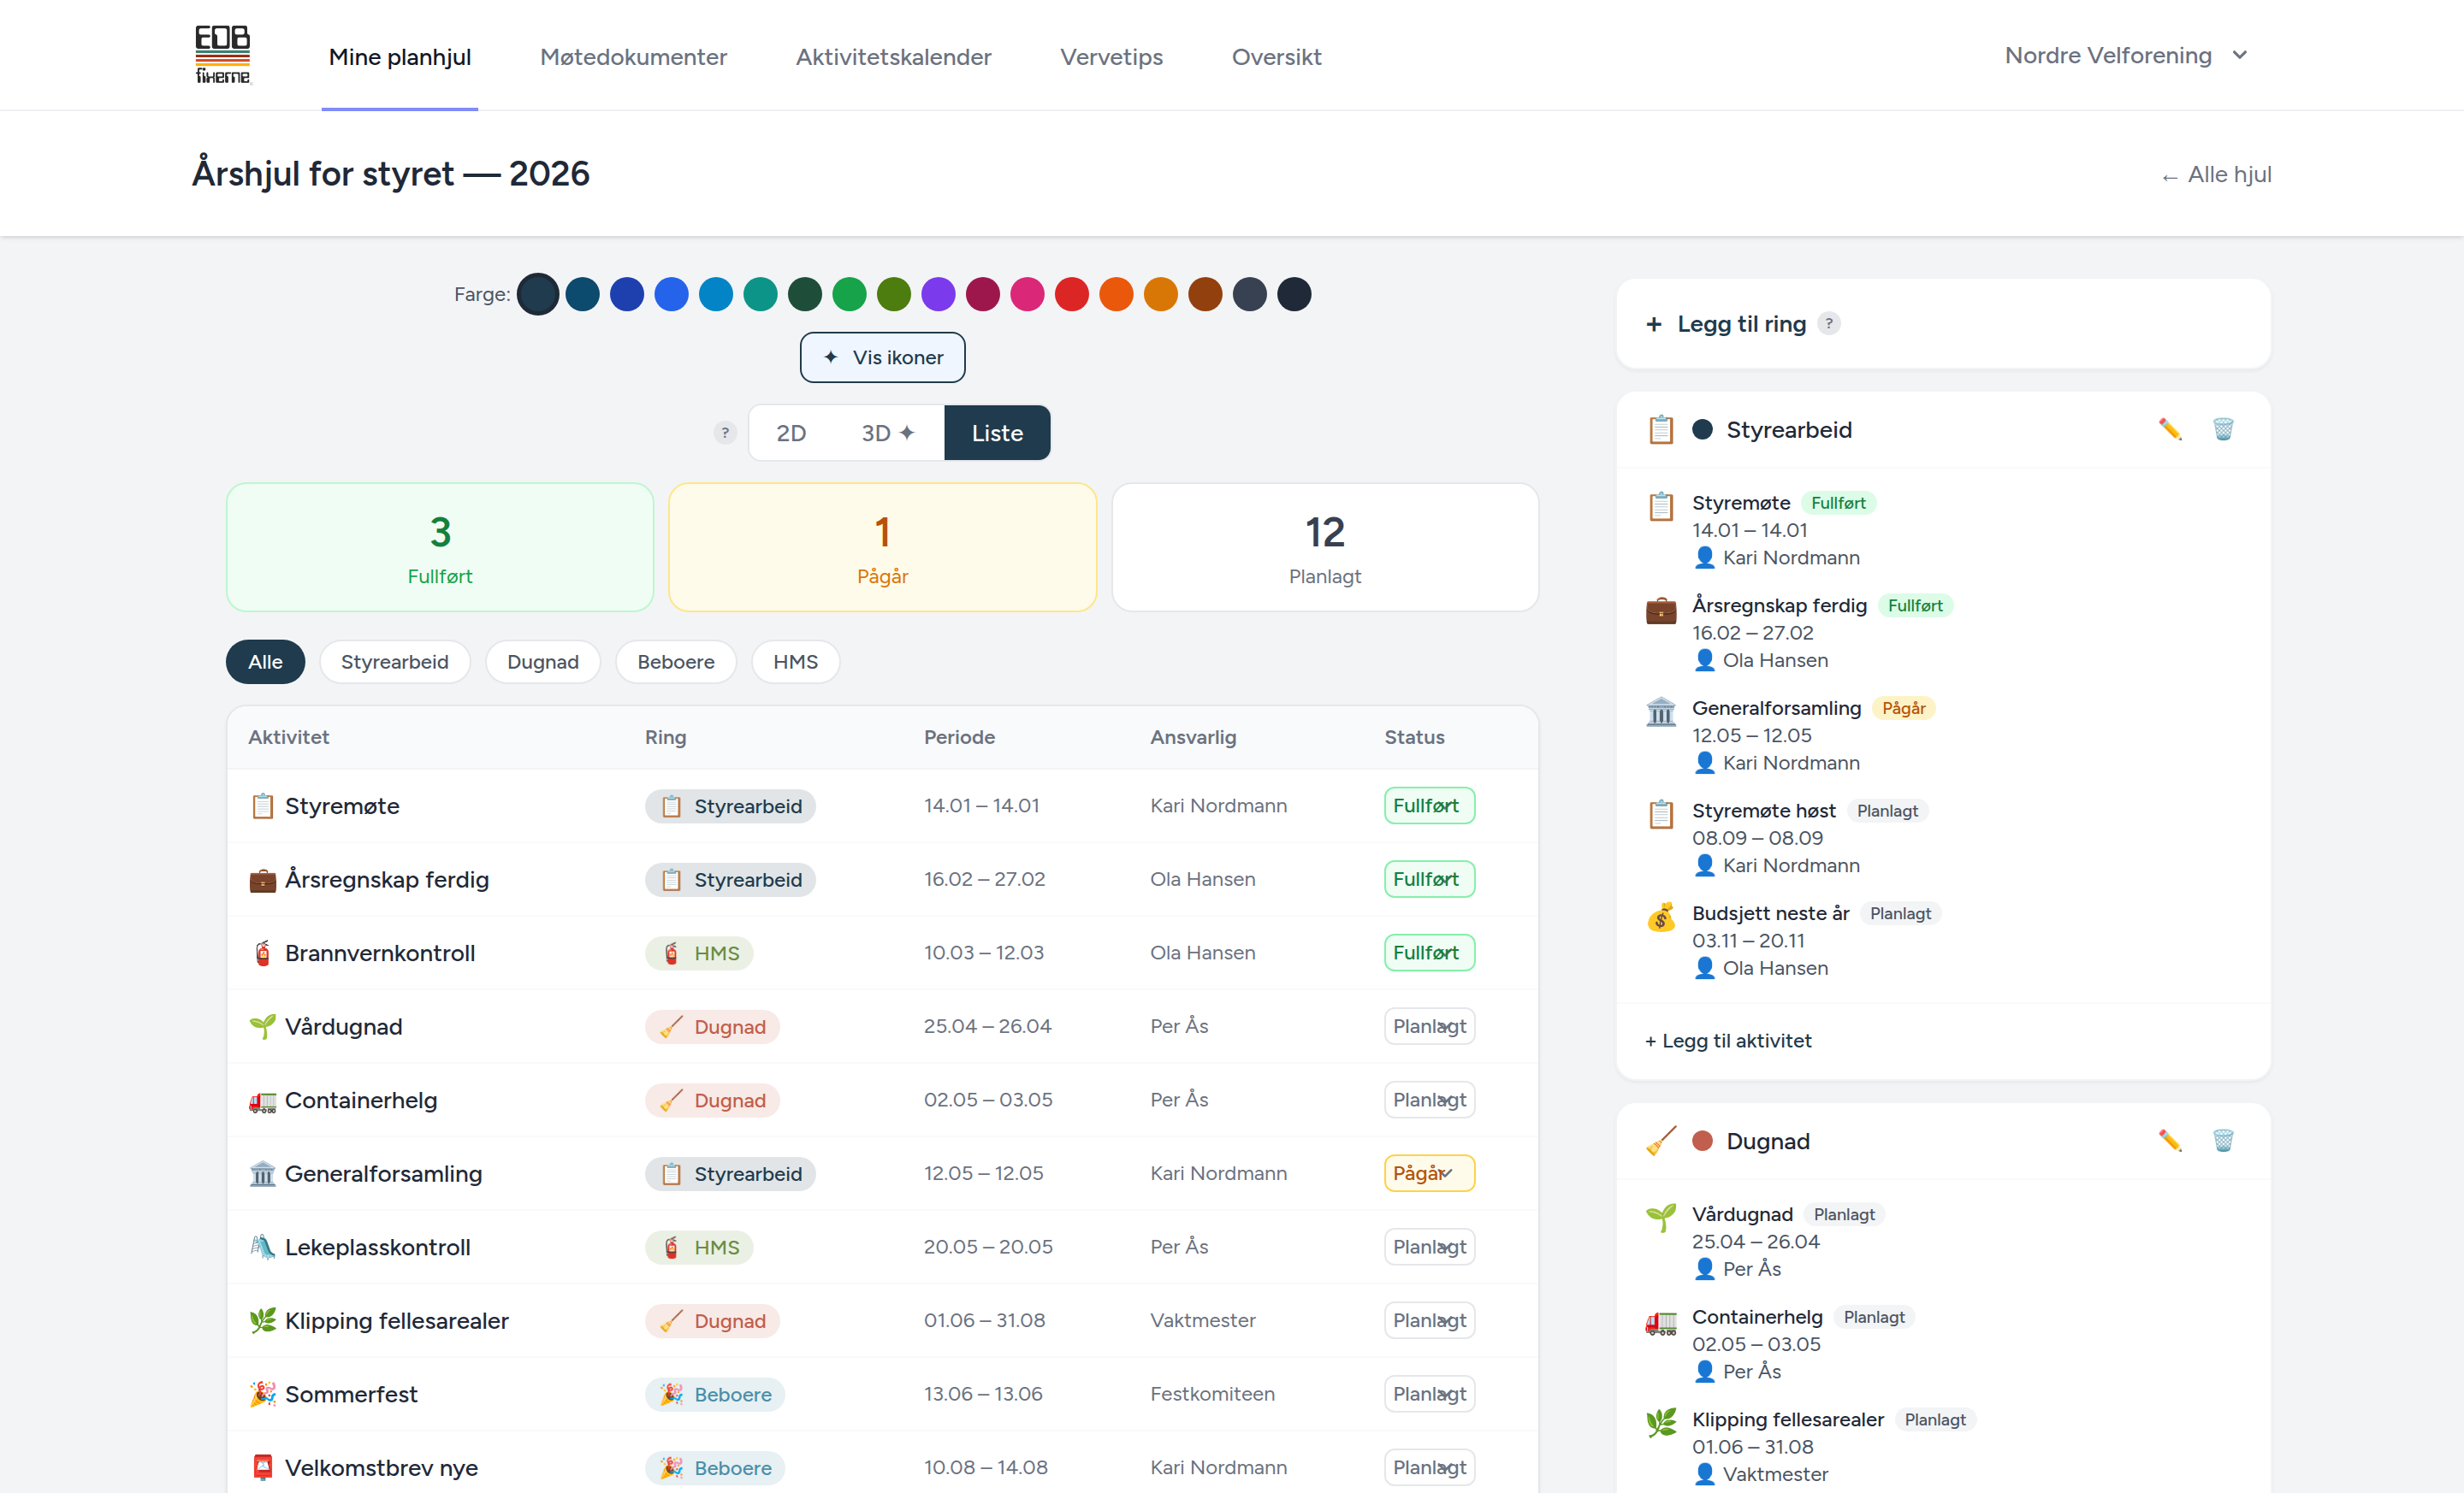Open Nordre Velforening organization dropdown
The width and height of the screenshot is (2464, 1493).
click(2126, 55)
